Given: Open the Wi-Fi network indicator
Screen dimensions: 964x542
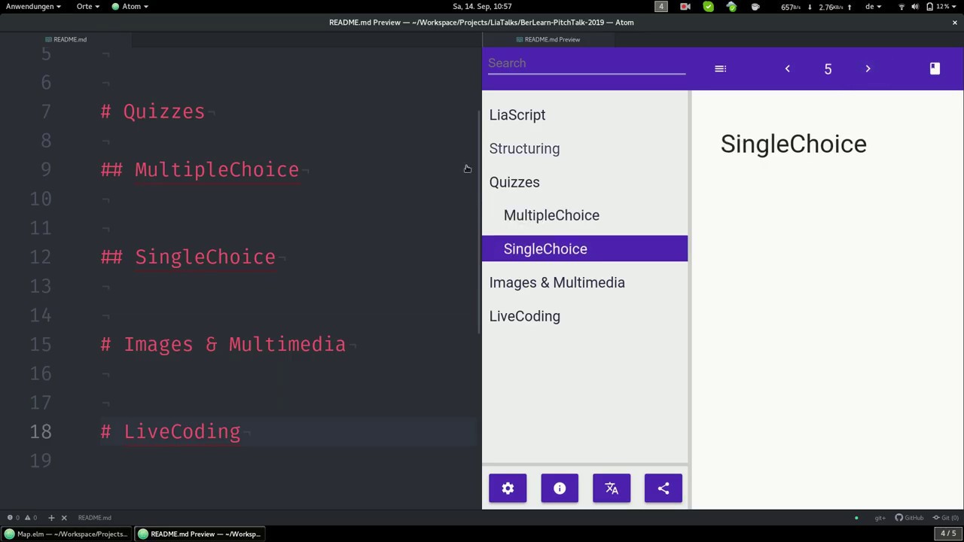Looking at the screenshot, I should [x=901, y=6].
